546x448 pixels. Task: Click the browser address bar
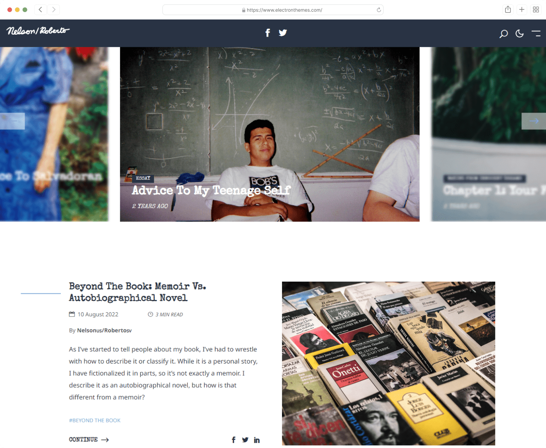click(x=273, y=10)
